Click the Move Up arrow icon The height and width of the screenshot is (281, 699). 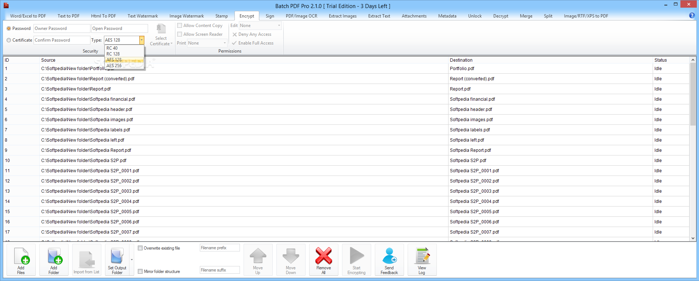(258, 256)
